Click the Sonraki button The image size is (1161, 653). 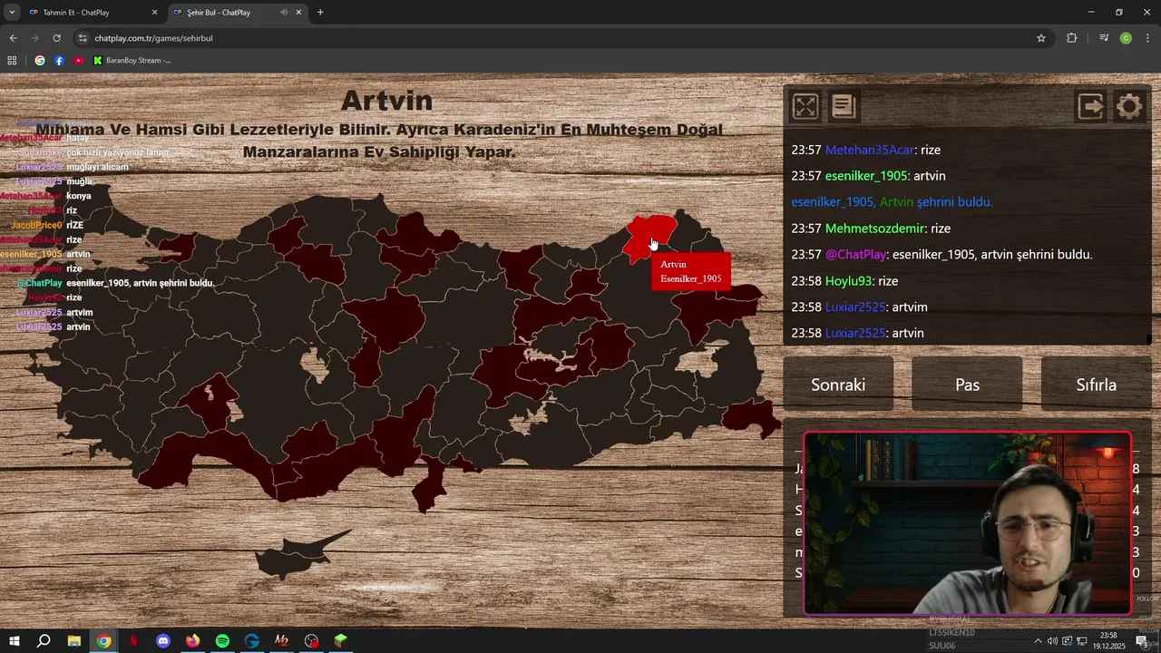(838, 385)
